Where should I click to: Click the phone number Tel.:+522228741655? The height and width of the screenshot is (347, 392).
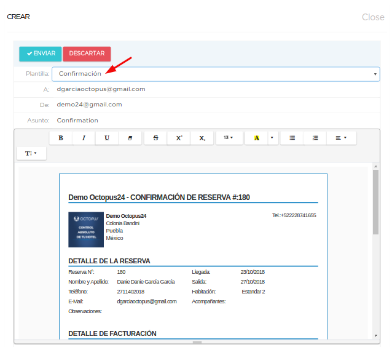tap(294, 215)
